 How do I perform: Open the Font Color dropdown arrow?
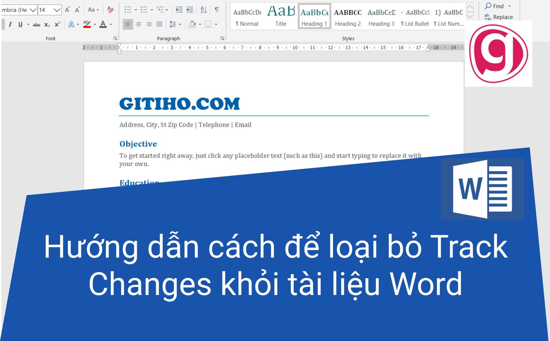[110, 25]
